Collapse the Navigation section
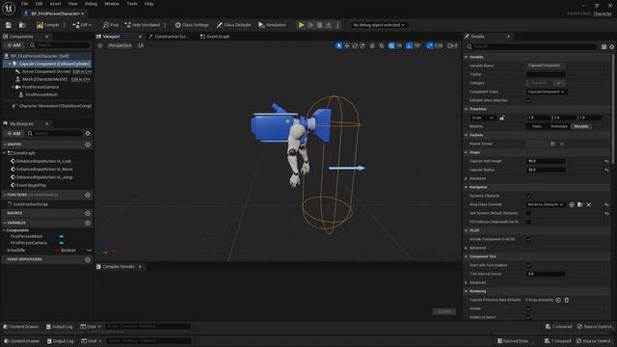This screenshot has height=347, width=617. (x=467, y=187)
